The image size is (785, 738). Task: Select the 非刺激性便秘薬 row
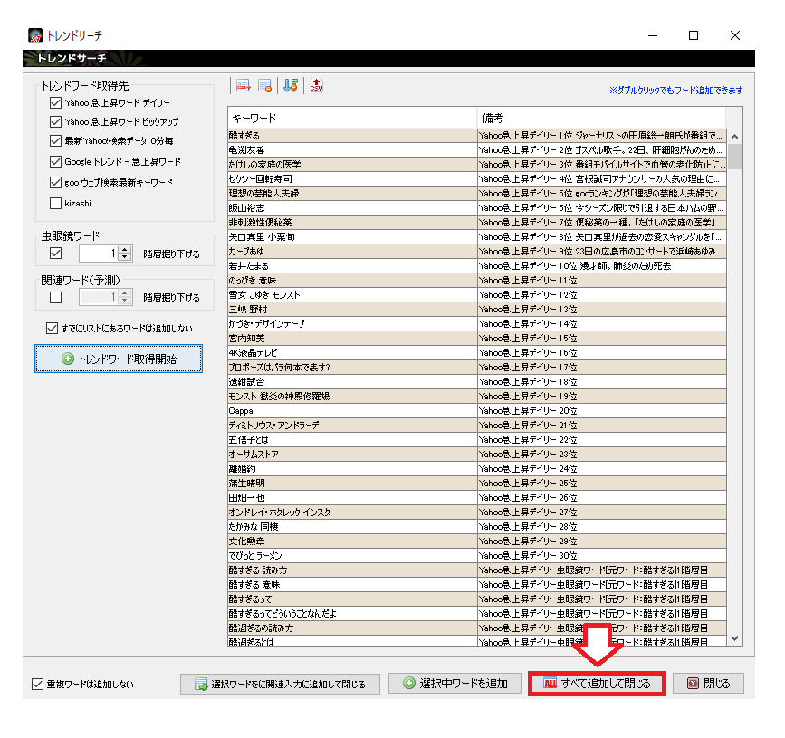pyautogui.click(x=477, y=223)
